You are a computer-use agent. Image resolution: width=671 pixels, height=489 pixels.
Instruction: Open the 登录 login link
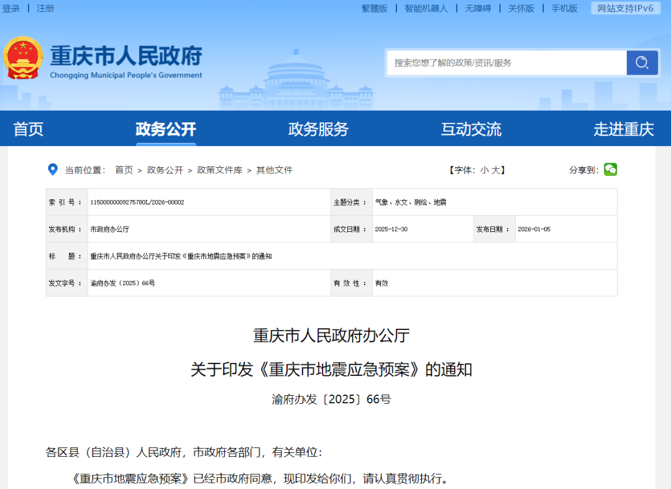pyautogui.click(x=11, y=8)
